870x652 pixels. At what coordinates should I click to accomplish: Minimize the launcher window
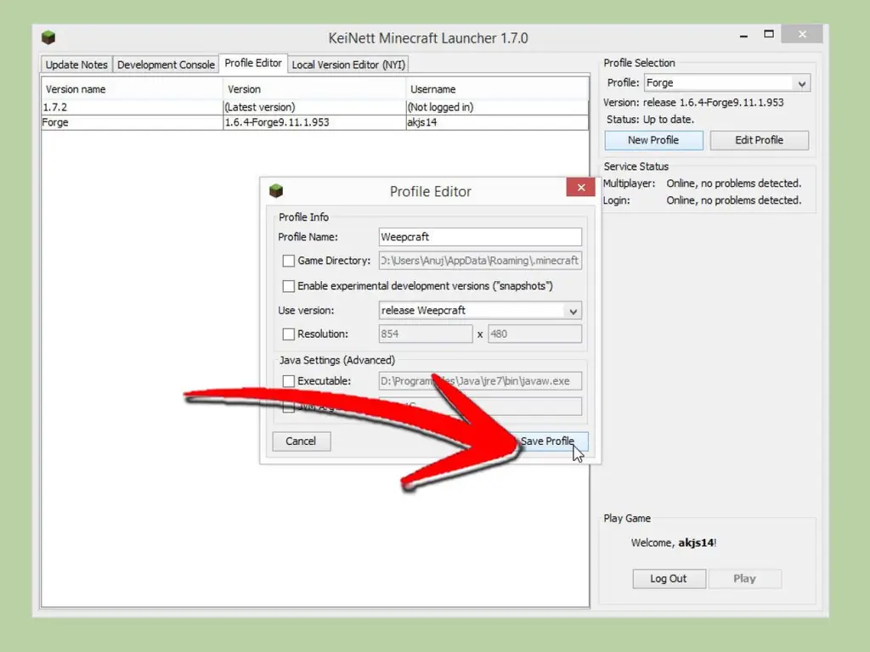tap(743, 36)
